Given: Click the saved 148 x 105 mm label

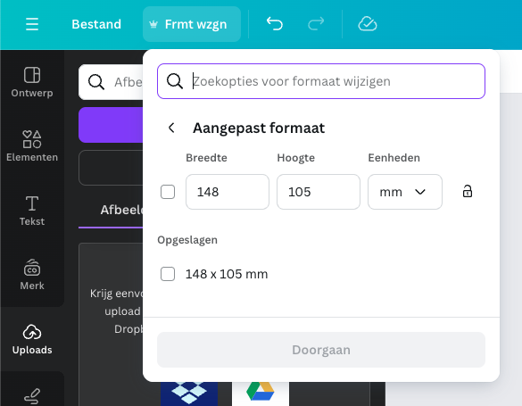Looking at the screenshot, I should tap(227, 274).
